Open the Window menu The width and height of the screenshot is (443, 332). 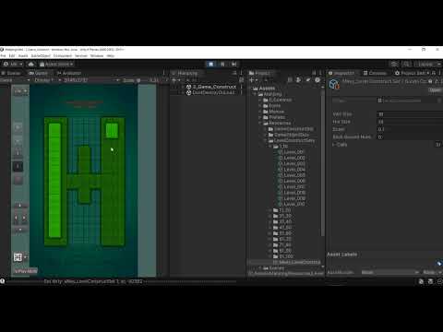pyautogui.click(x=97, y=56)
